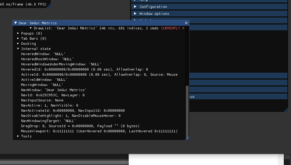Expand the Window options header
291x165 pixels.
point(209,14)
